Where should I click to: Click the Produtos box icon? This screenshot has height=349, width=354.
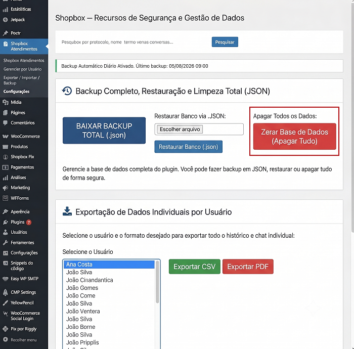tap(6, 147)
